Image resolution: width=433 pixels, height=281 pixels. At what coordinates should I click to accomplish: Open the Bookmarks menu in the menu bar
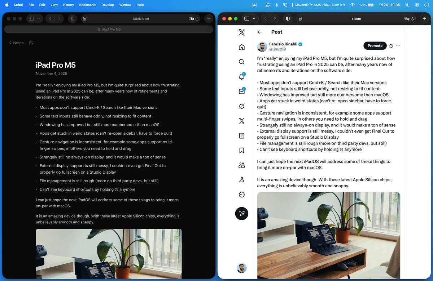(87, 5)
